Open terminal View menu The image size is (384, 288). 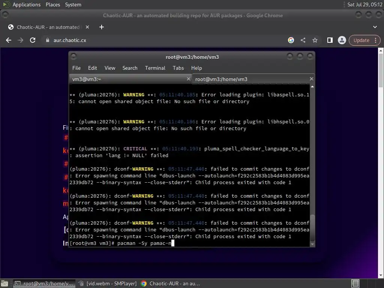pos(110,68)
